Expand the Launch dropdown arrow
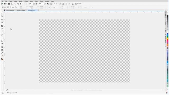The width and height of the screenshot is (169, 95). click(83, 4)
